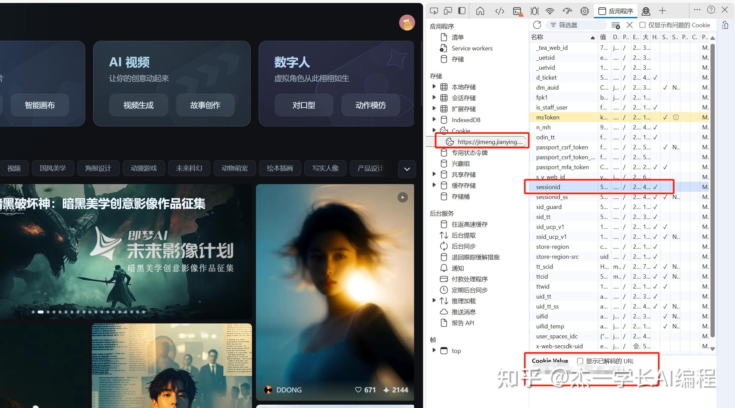Toggle device emulation icon
735x408 pixels.
[448, 11]
